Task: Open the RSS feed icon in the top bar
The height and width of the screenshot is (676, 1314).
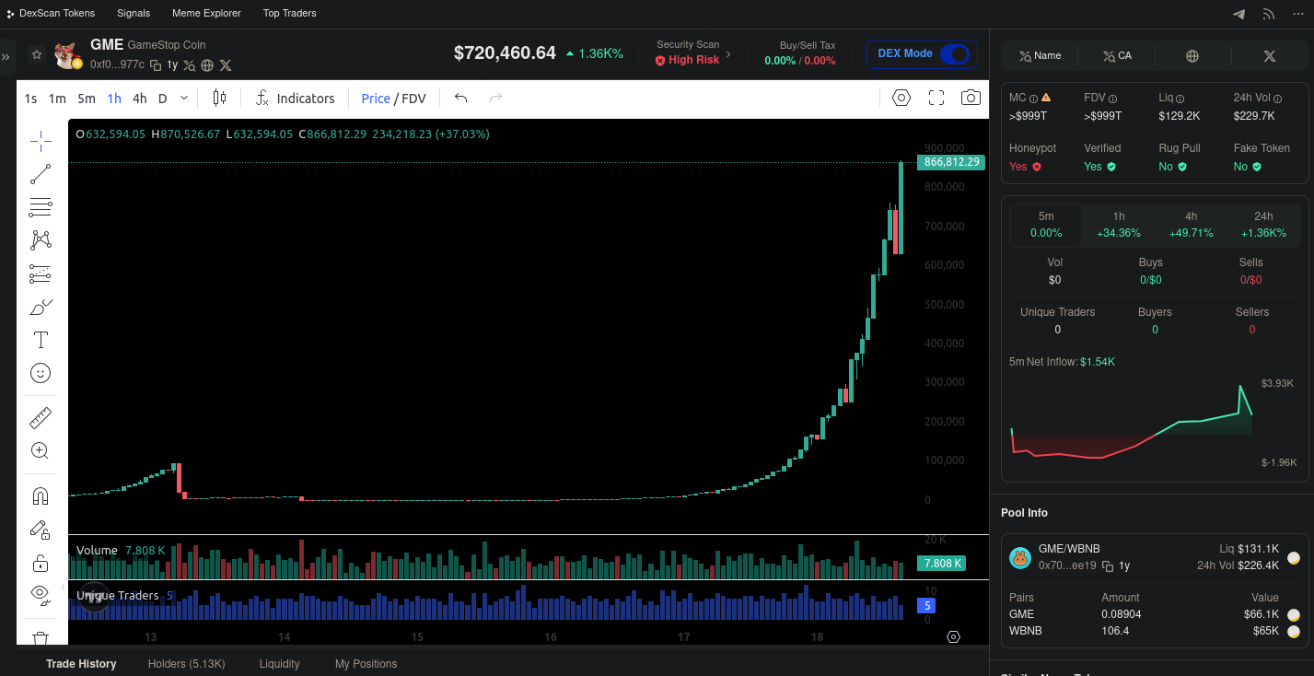Action: coord(1268,14)
